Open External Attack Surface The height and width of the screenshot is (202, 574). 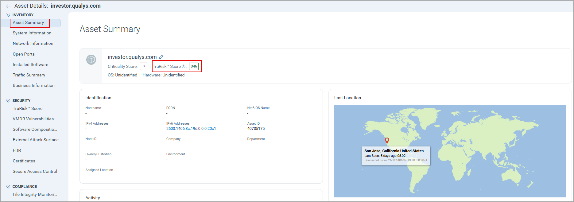pos(36,140)
